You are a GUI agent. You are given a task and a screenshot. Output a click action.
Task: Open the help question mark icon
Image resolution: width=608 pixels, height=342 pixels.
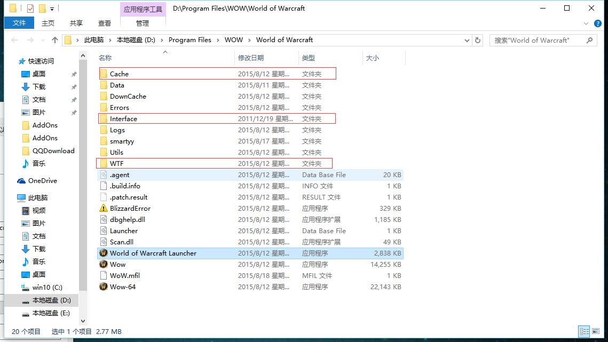[x=599, y=23]
